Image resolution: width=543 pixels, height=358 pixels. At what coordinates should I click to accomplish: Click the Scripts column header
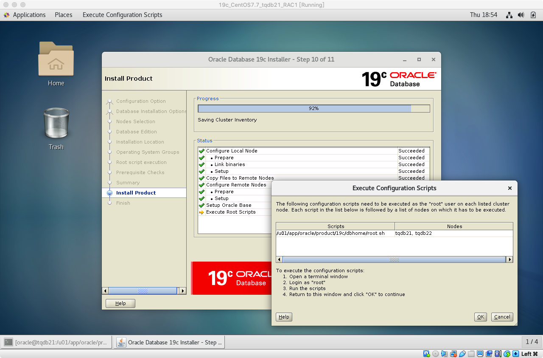click(x=336, y=226)
